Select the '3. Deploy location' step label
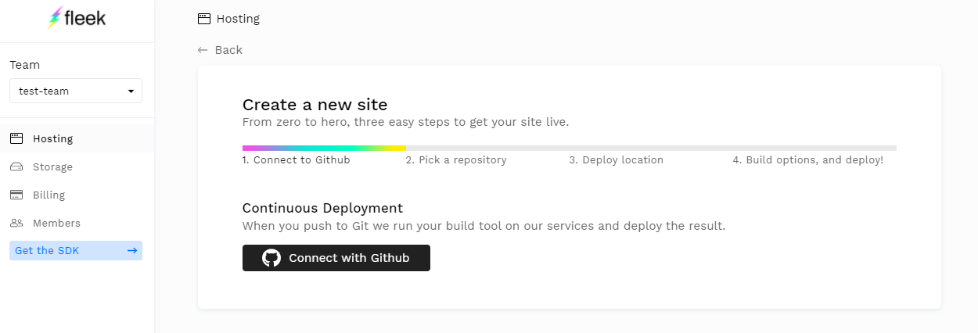Viewport: 978px width, 333px height. [616, 160]
